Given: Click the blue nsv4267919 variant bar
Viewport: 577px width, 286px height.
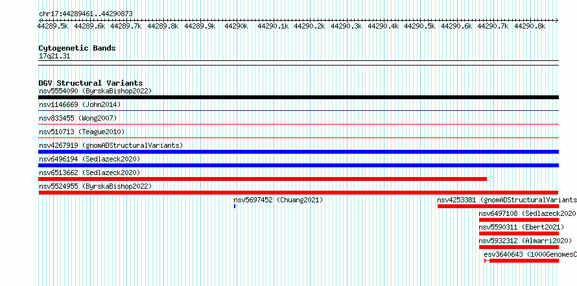Looking at the screenshot, I should (x=298, y=152).
